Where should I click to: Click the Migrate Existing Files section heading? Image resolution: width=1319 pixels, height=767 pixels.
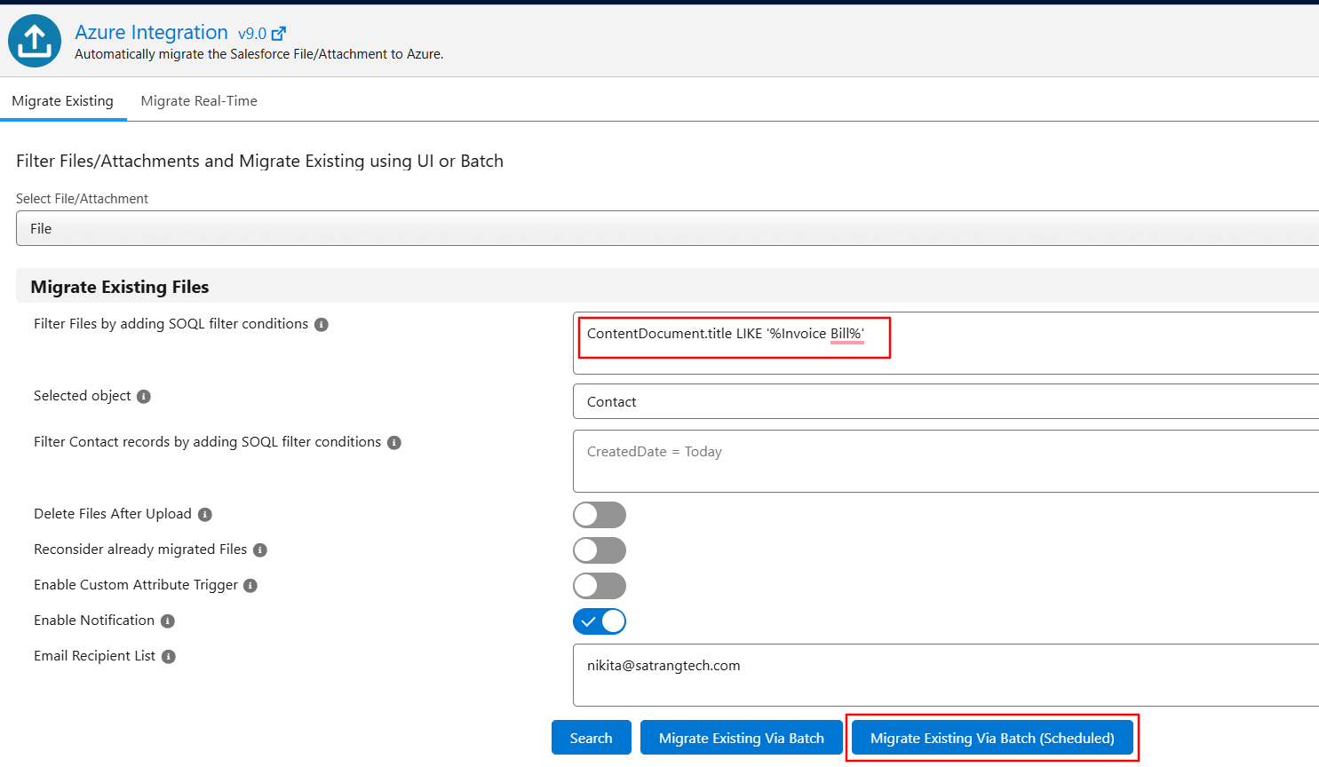(x=120, y=287)
